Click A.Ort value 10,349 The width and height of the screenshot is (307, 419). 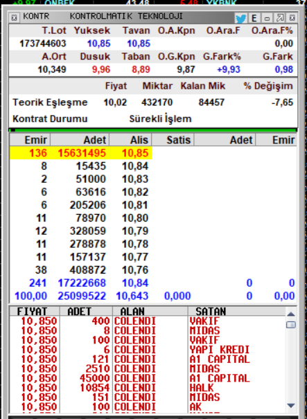[52, 69]
